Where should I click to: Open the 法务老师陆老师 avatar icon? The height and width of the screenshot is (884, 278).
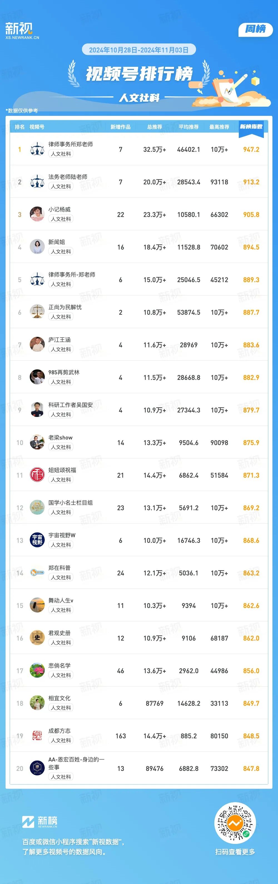37,182
